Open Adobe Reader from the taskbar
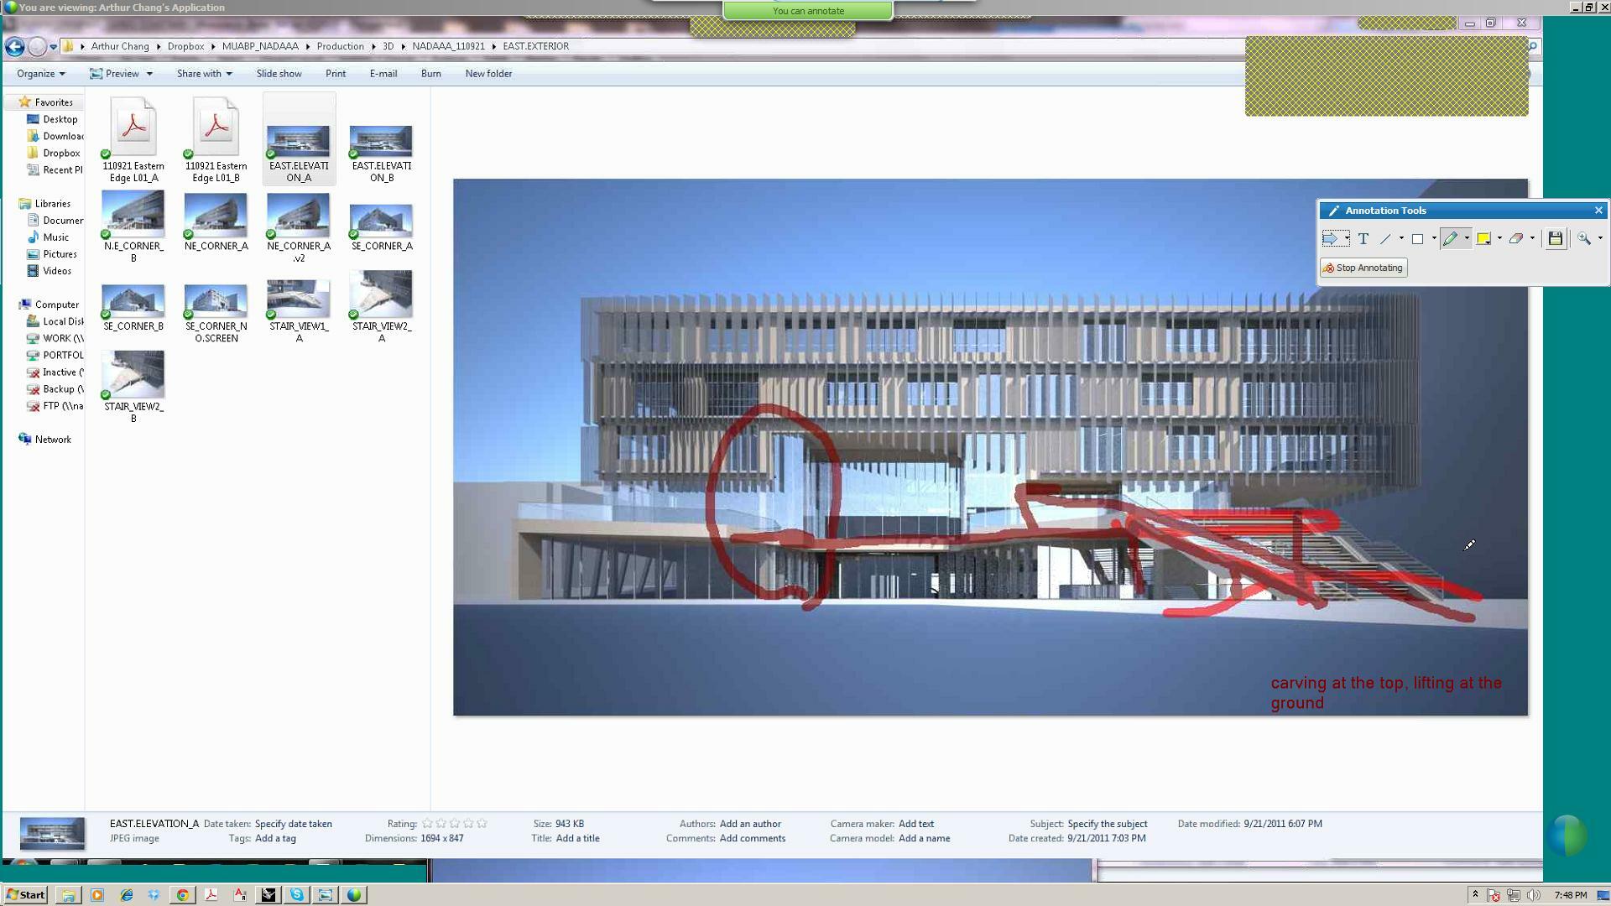1611x906 pixels. tap(211, 895)
